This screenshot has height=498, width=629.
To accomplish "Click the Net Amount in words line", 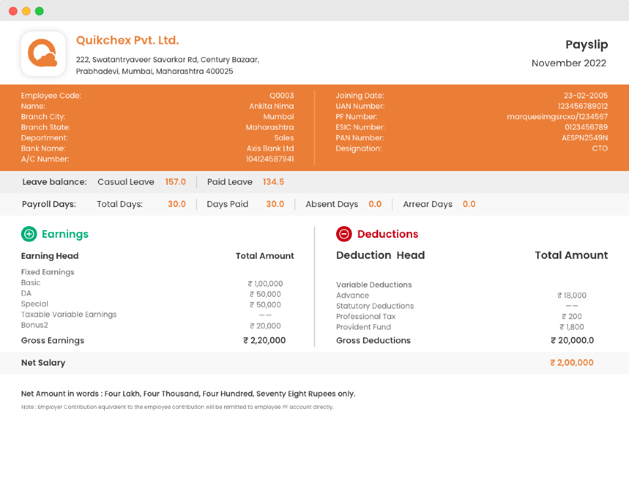I will tap(188, 394).
